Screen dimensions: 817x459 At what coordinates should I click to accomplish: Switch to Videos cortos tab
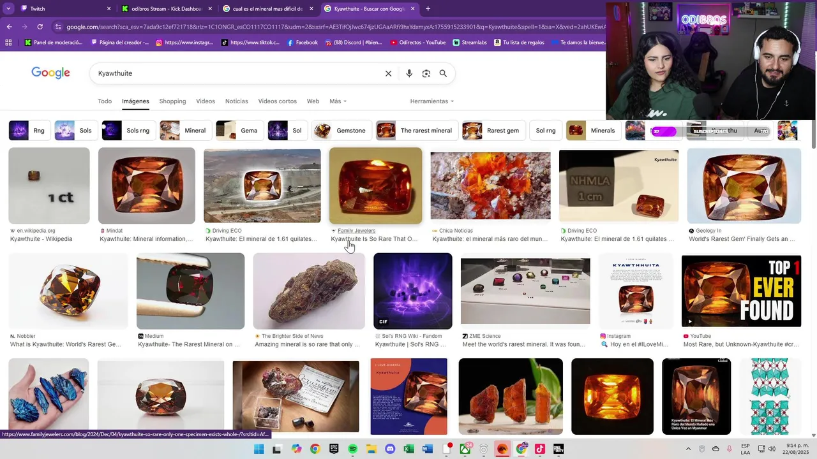coord(277,101)
